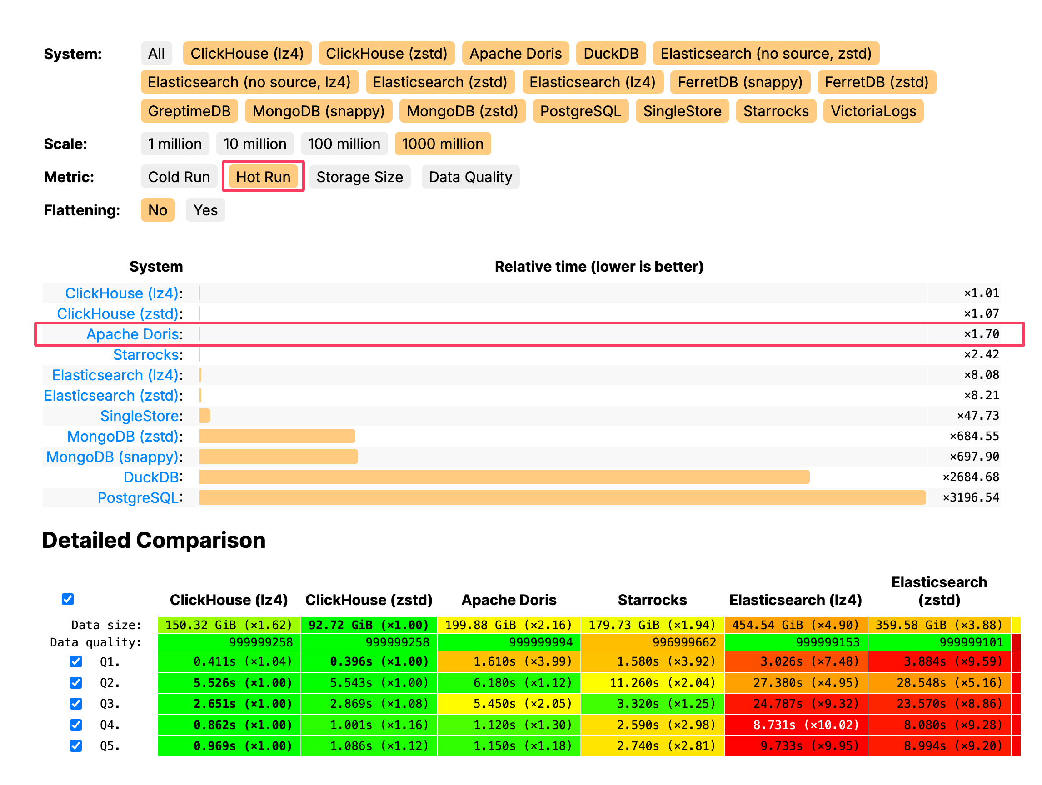Uncheck the Q3 query checkbox
The height and width of the screenshot is (785, 1042).
click(x=76, y=704)
